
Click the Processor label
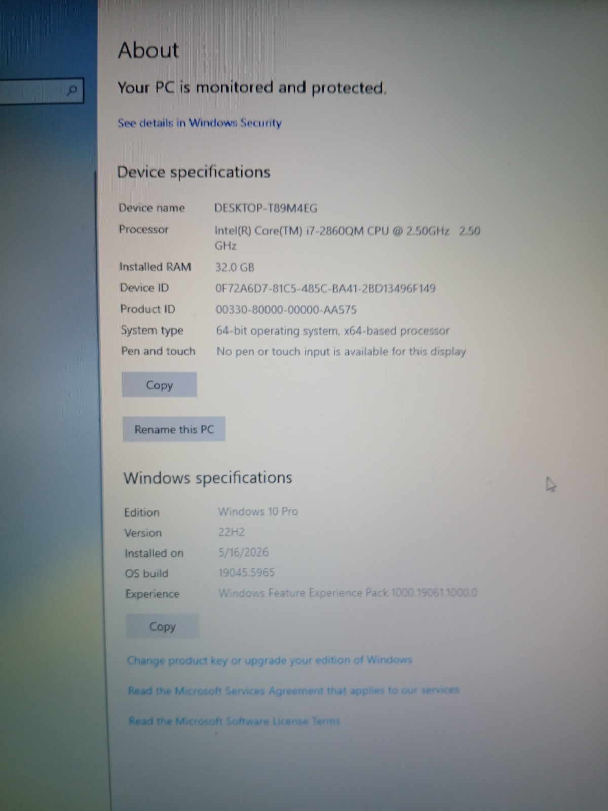(143, 229)
